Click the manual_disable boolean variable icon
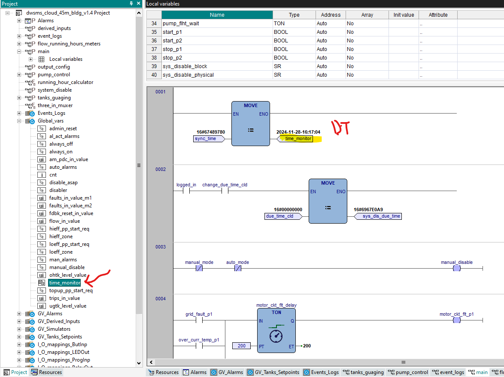The image size is (504, 377). coord(41,267)
